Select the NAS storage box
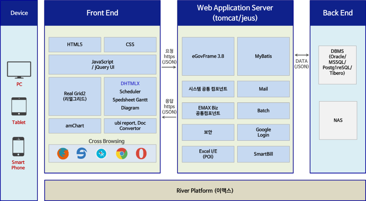Image resolution: width=366 pixels, height=201 pixels. click(338, 121)
